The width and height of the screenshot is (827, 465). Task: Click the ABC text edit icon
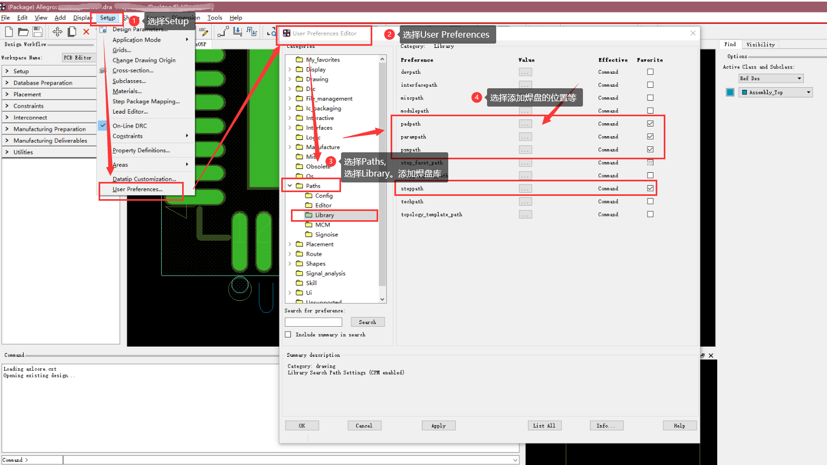tap(203, 31)
